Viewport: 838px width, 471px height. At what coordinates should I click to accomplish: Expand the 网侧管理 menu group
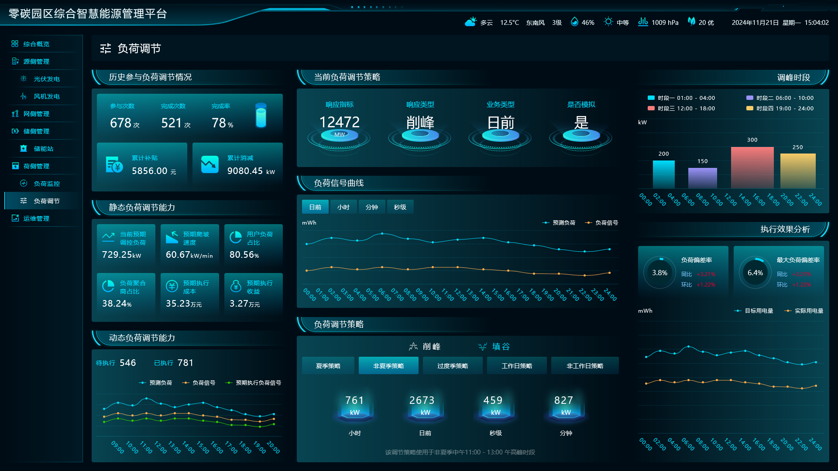click(36, 114)
